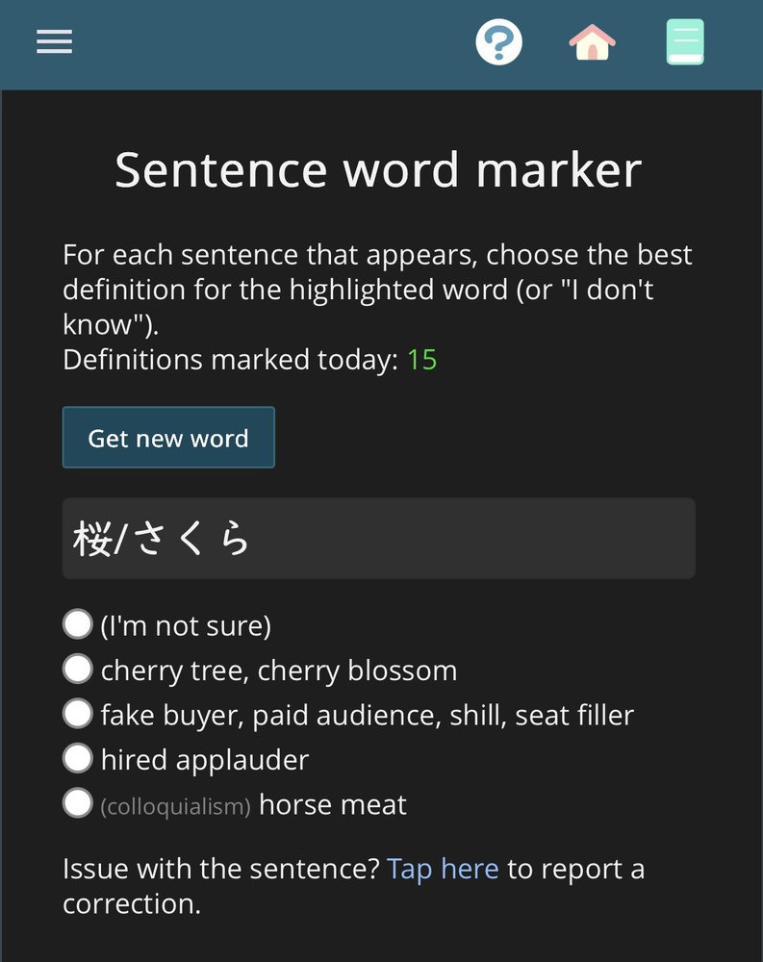The height and width of the screenshot is (962, 763).
Task: Open the help question mark icon
Action: pyautogui.click(x=498, y=42)
